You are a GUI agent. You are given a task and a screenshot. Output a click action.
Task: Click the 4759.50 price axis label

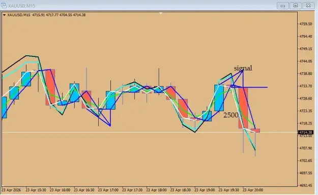[306, 24]
